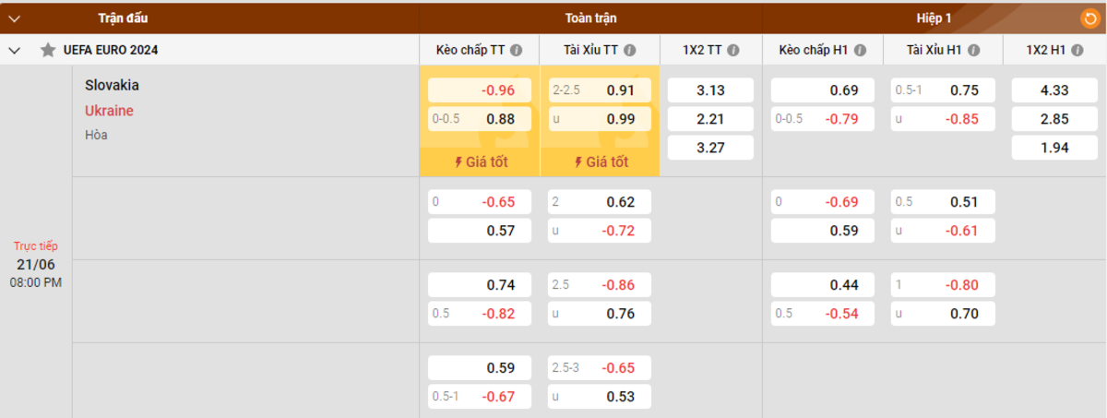Click info icon next to Tài Xỉu TT
Image resolution: width=1107 pixels, height=418 pixels.
(x=629, y=51)
